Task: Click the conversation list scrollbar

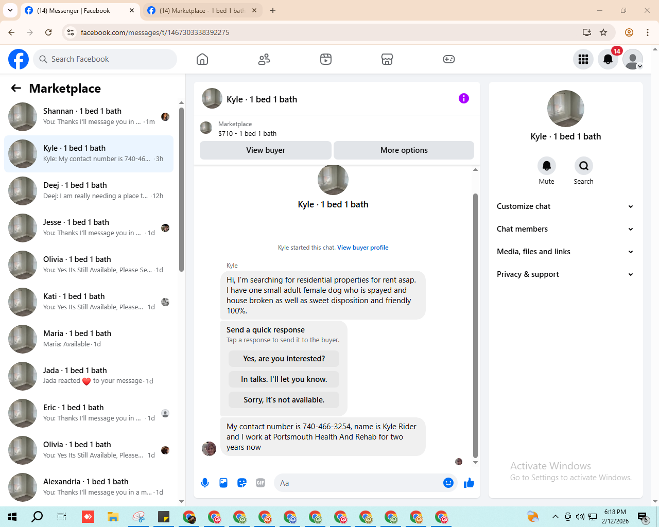Action: click(181, 189)
